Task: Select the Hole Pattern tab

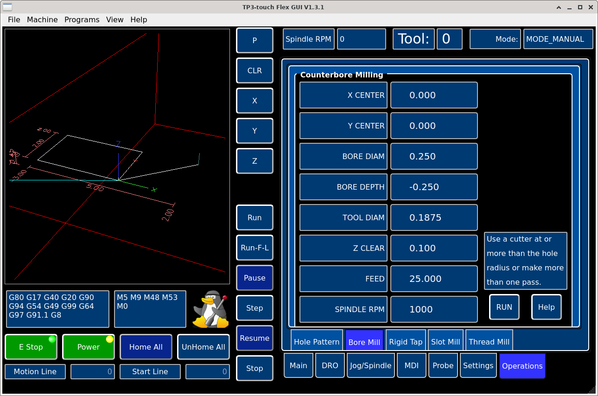Action: point(317,342)
